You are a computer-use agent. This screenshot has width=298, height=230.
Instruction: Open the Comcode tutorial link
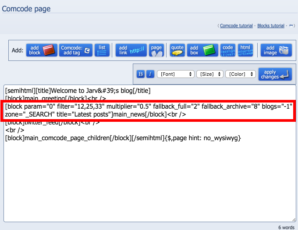pyautogui.click(x=236, y=26)
